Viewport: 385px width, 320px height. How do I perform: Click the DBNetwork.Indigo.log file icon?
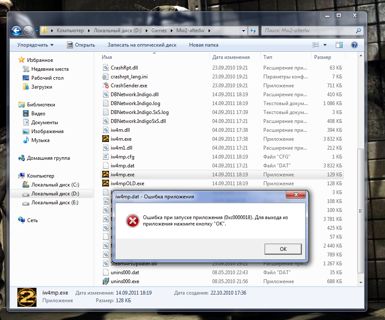pos(106,103)
